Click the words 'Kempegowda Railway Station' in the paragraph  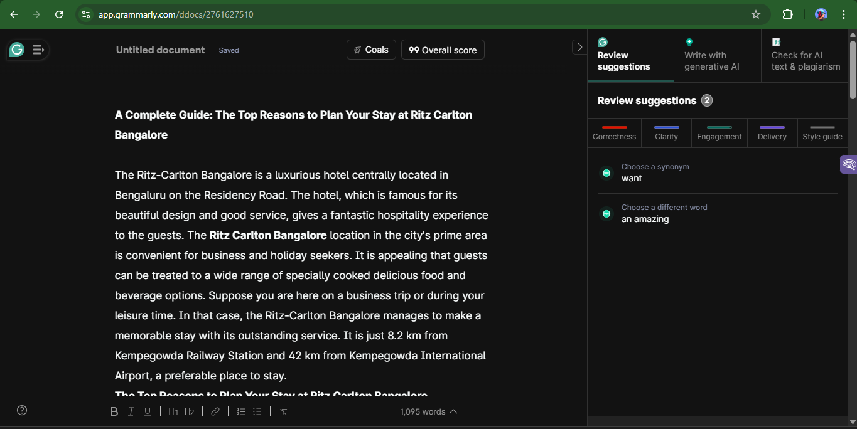coord(189,356)
